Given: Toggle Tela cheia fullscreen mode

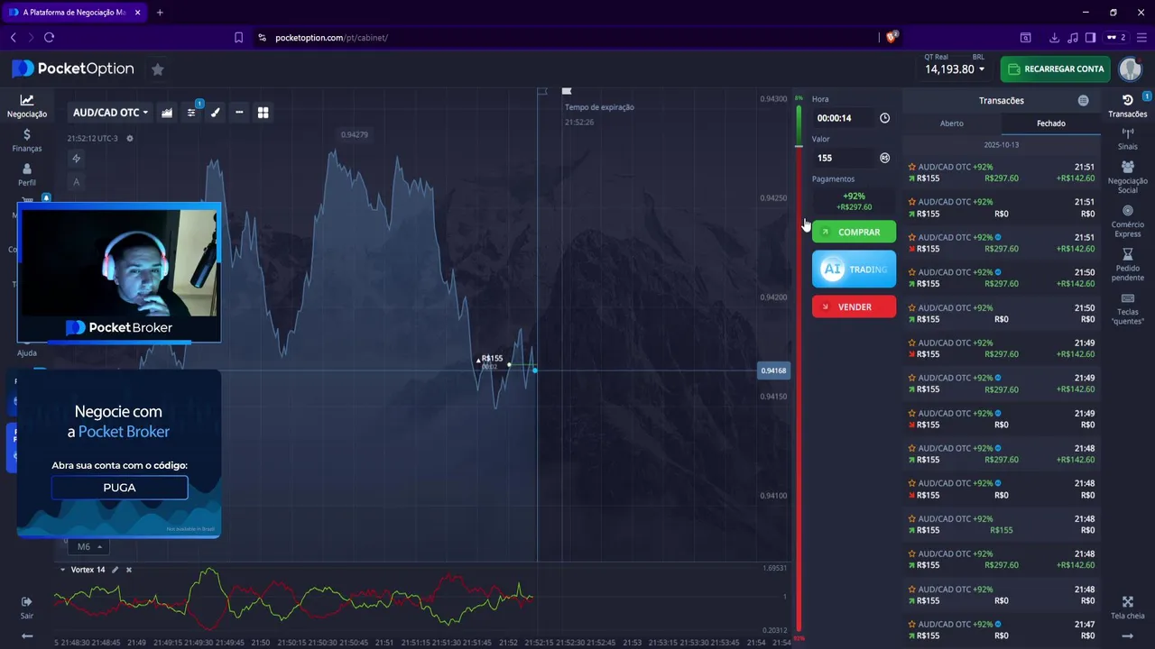Looking at the screenshot, I should [1127, 608].
